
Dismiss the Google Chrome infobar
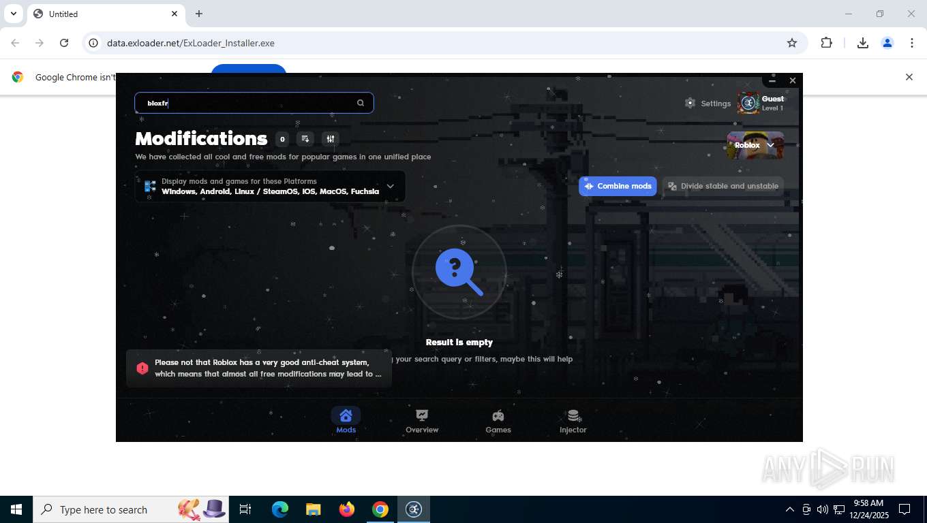pyautogui.click(x=909, y=77)
